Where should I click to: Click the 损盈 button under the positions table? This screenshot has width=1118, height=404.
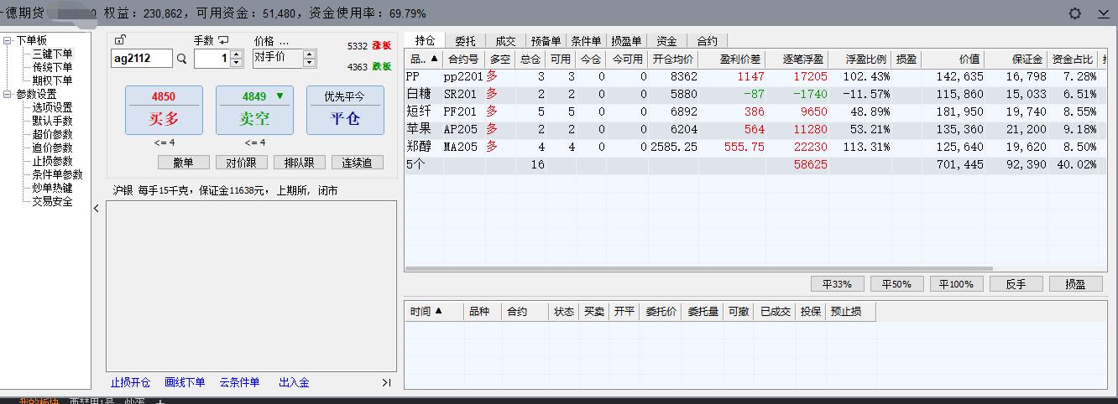[1076, 284]
